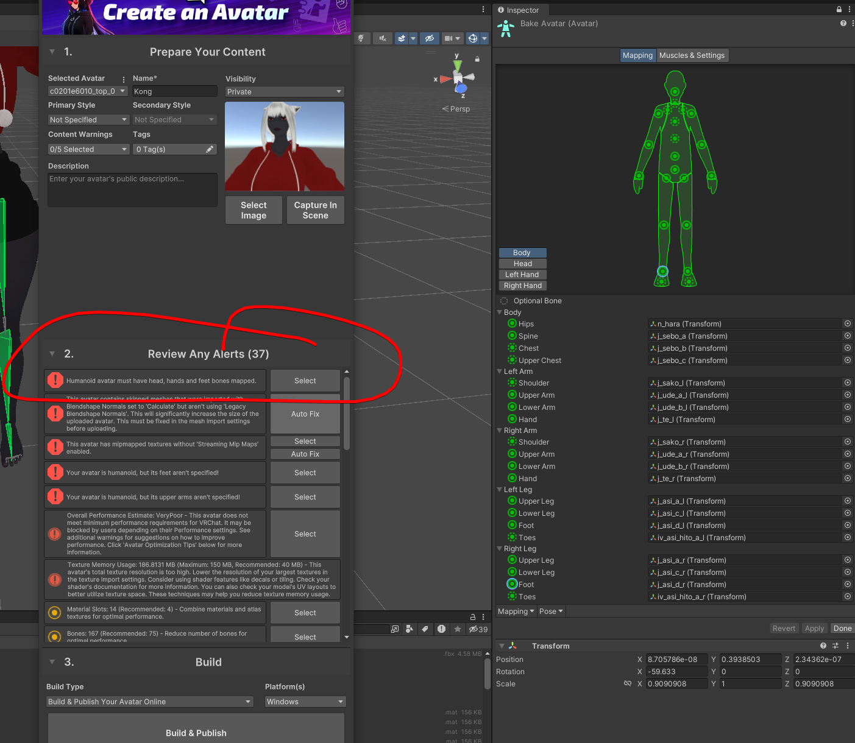Collapse the Review Any Alerts section
Viewport: 855px width, 743px height.
52,354
